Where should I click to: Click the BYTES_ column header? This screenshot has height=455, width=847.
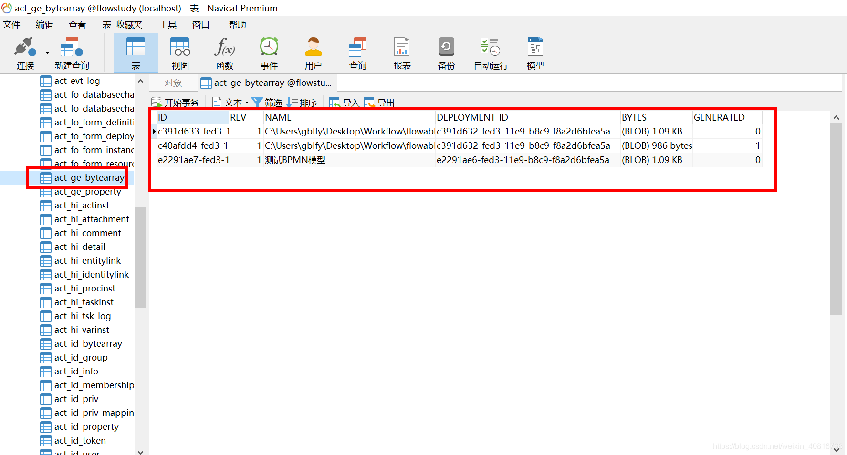pyautogui.click(x=656, y=117)
